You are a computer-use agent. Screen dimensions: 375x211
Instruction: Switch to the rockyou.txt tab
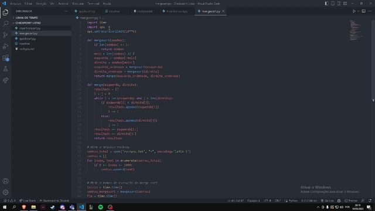pos(143,11)
